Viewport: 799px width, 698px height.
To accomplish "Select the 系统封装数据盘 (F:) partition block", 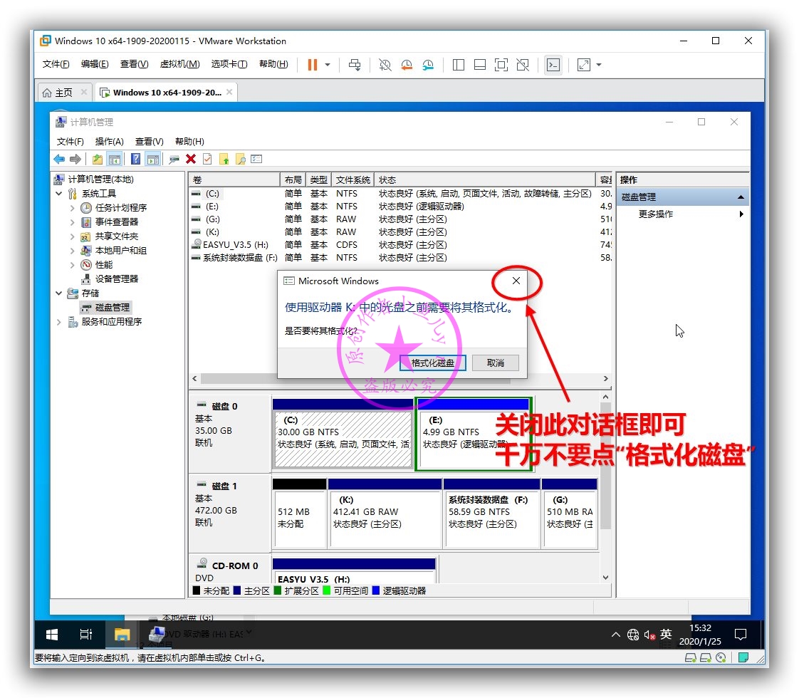I will pos(491,513).
